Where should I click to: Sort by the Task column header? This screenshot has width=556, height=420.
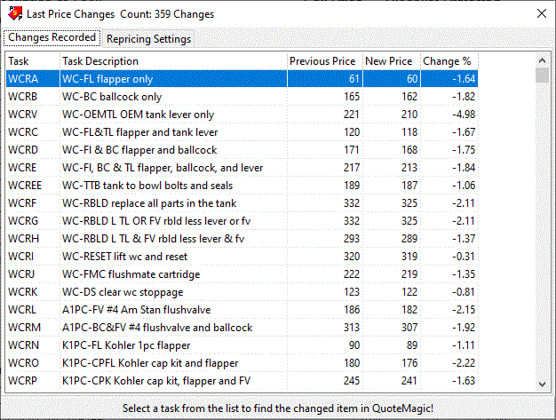[x=31, y=61]
